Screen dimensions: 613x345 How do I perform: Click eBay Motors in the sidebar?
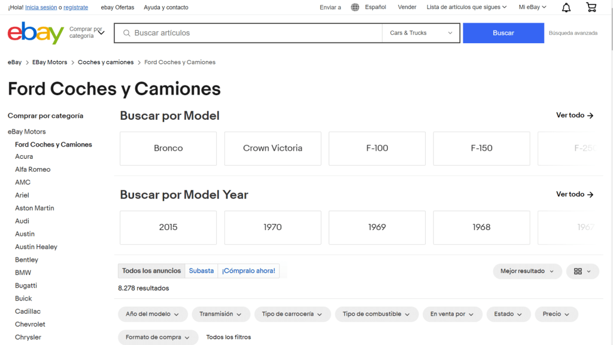coord(26,132)
